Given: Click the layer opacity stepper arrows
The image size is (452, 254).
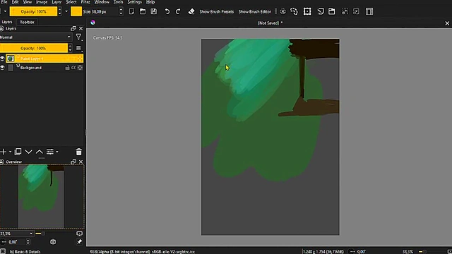Looking at the screenshot, I should 70,48.
